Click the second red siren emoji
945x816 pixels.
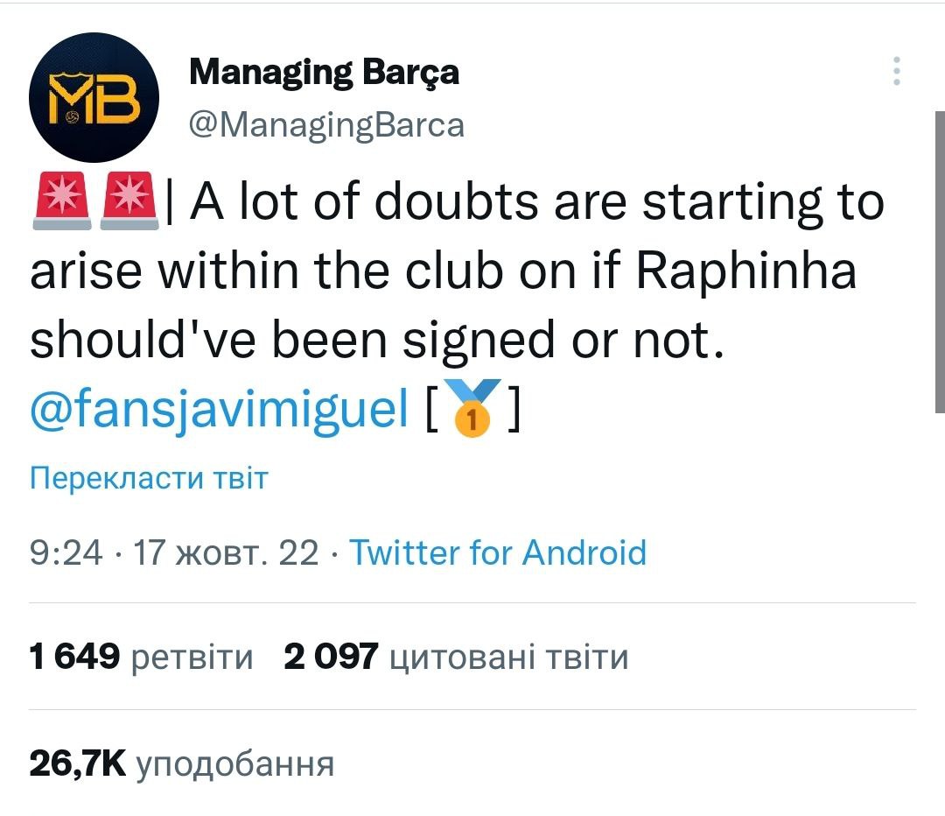point(130,202)
